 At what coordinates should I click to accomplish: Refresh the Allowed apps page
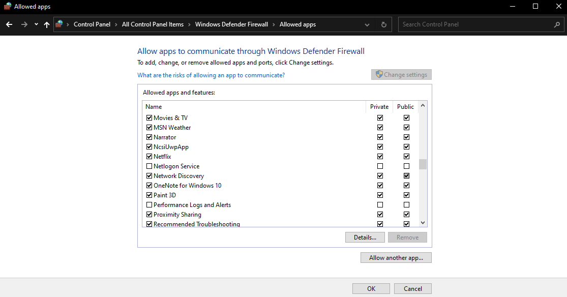384,24
